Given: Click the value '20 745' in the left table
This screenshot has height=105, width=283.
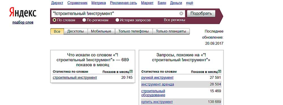Looking at the screenshot, I should point(127,77).
